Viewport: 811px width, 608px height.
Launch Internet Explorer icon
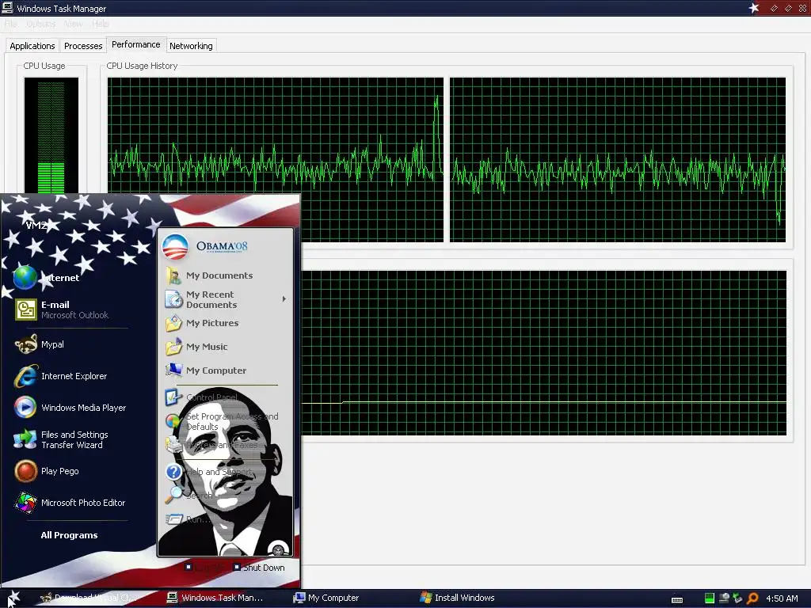point(25,376)
